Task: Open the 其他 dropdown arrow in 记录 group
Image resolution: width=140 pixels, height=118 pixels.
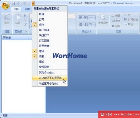Action: [134, 24]
